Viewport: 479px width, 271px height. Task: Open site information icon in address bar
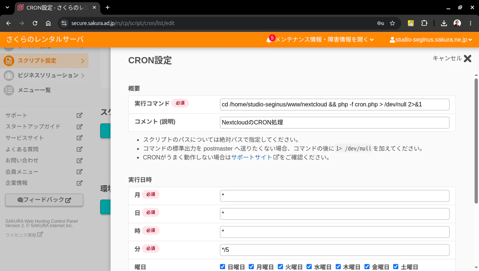pyautogui.click(x=64, y=23)
